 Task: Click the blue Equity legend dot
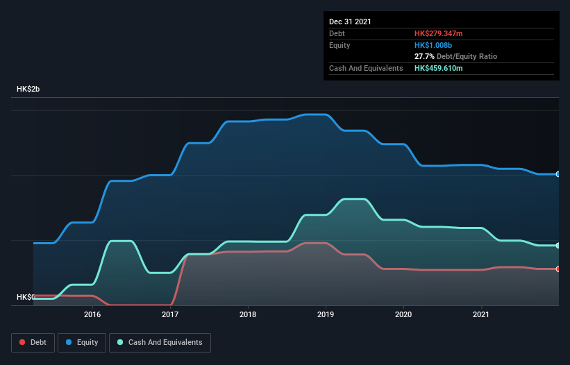click(69, 342)
